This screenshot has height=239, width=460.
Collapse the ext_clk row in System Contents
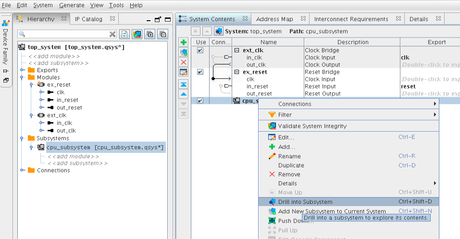tap(236, 50)
